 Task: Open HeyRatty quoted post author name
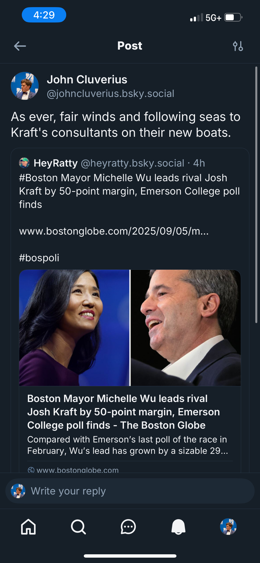click(x=55, y=163)
